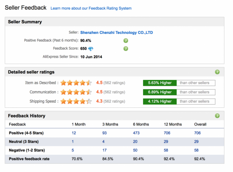Click the blue diamond feedback score icon
233x172 pixels.
tap(91, 49)
